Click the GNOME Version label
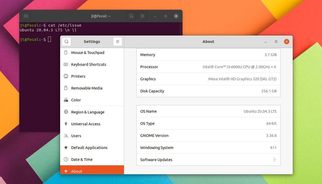The height and width of the screenshot is (184, 322). coord(154,136)
